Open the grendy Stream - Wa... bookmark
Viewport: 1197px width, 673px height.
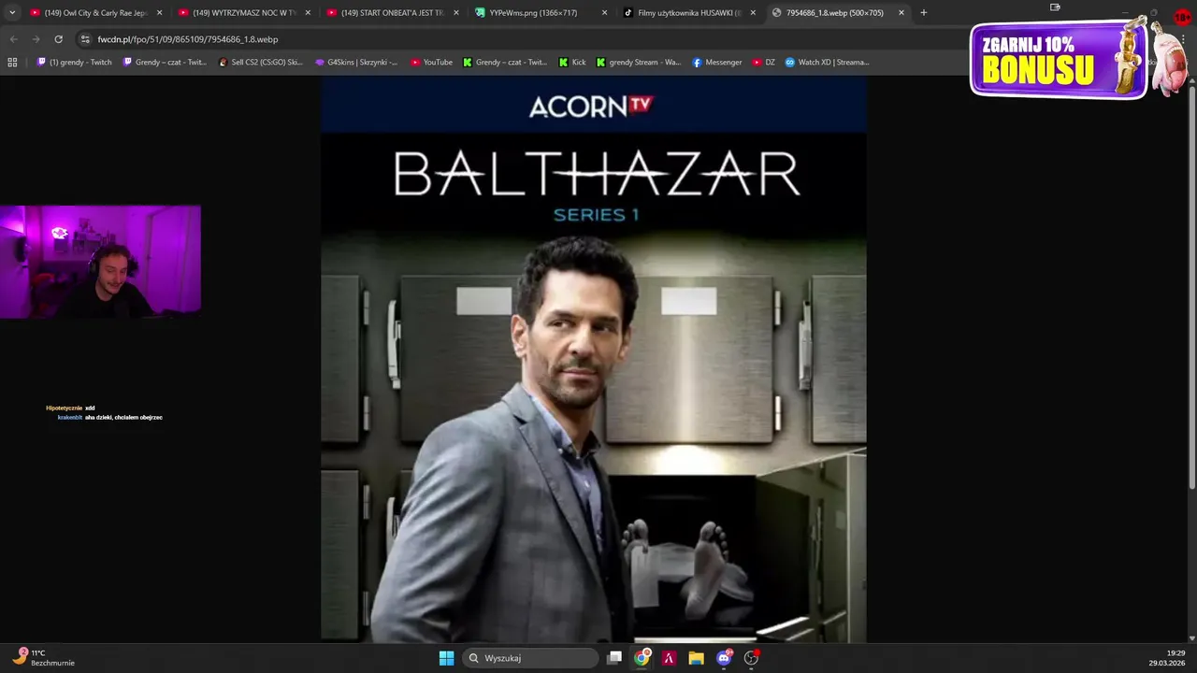[x=639, y=63]
